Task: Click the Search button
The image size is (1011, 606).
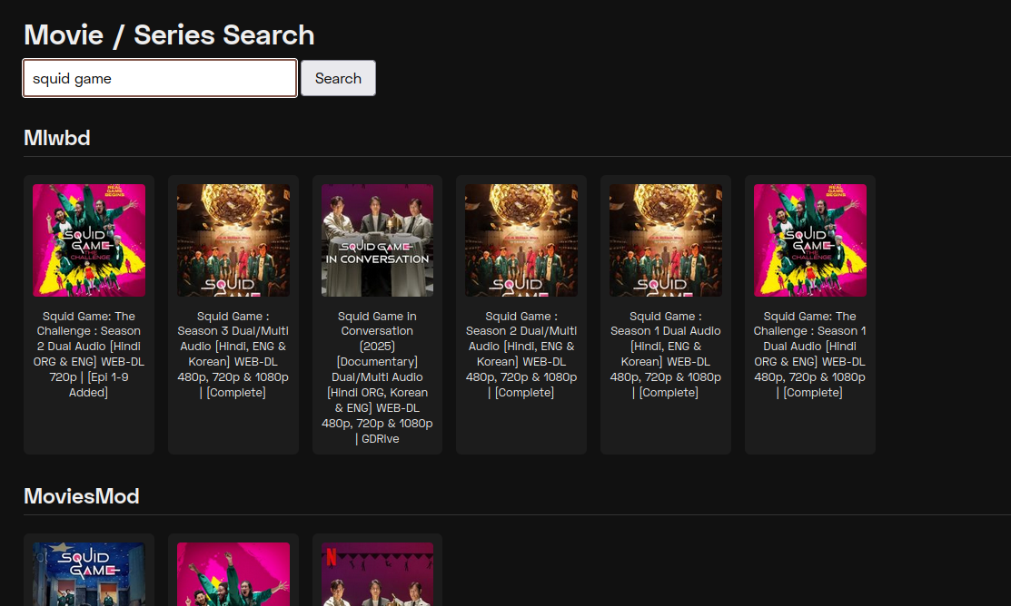Action: click(x=338, y=78)
